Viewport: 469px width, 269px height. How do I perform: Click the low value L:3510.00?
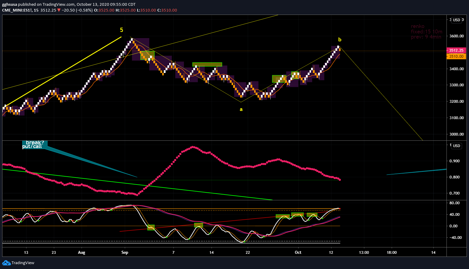(x=146, y=10)
